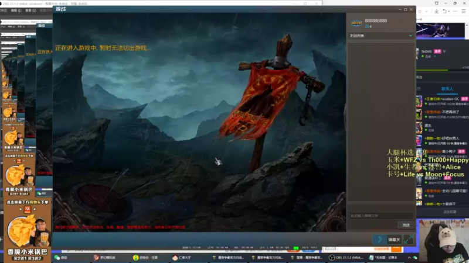The image size is (469, 263).
Task: Click the fullscreen expand arrows icon
Action: click(408, 239)
